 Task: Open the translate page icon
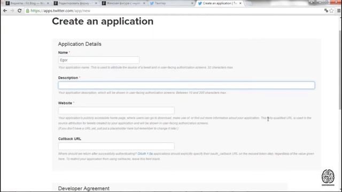tap(326, 11)
